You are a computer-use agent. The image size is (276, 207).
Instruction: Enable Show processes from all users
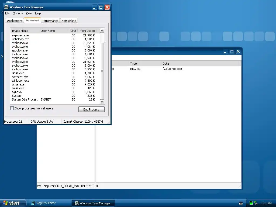coord(12,108)
